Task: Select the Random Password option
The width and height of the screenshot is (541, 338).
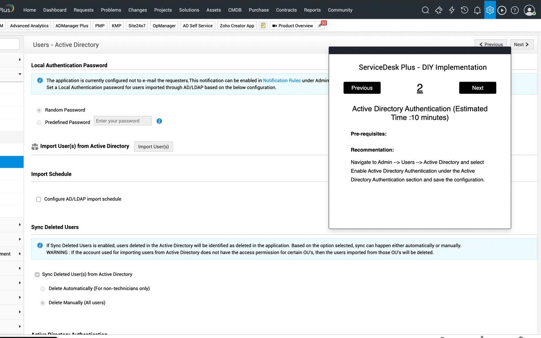Action: pos(39,110)
